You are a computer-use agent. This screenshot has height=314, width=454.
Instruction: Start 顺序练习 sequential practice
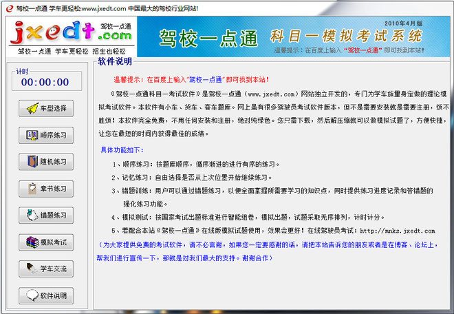click(46, 135)
